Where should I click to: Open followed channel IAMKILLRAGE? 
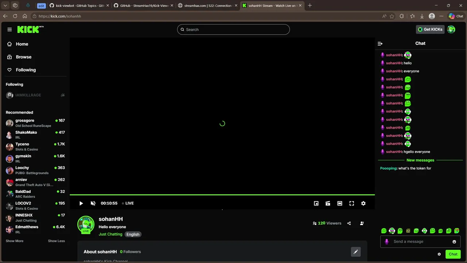[35, 95]
